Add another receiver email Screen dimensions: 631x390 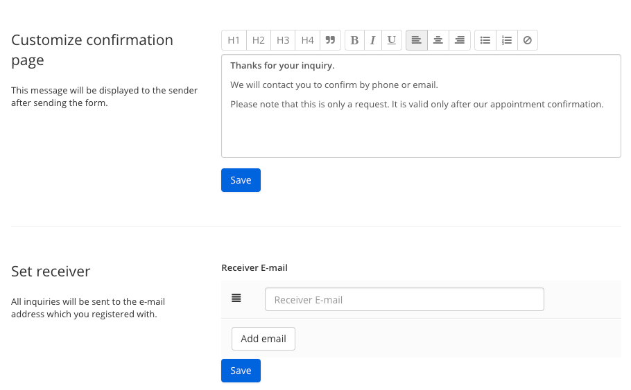(x=263, y=339)
